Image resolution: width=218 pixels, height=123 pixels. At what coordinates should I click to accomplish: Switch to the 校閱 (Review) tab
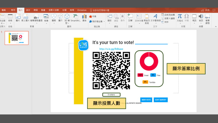(65, 10)
